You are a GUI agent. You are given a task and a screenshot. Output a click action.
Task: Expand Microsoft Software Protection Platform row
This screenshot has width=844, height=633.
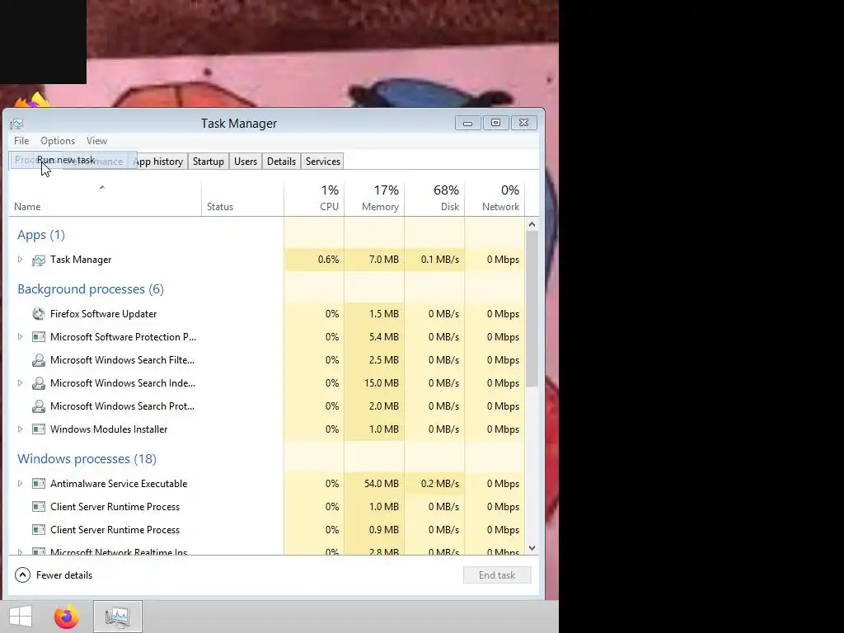point(20,337)
